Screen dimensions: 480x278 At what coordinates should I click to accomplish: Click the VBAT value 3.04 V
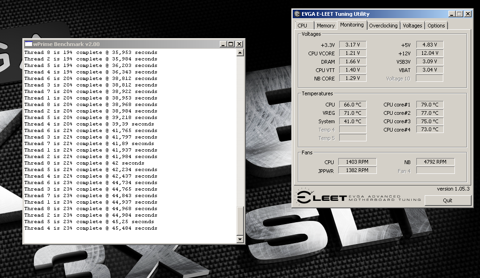pyautogui.click(x=430, y=70)
